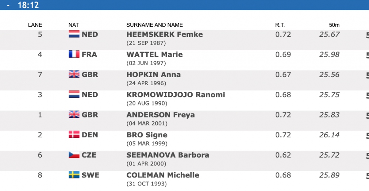Click the NAT column header
This screenshot has height=191, width=369.
pos(74,25)
